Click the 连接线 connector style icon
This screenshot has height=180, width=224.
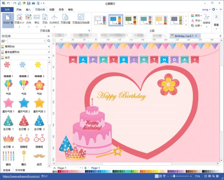[206, 19]
